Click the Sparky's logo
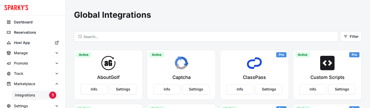This screenshot has width=370, height=108. click(x=16, y=8)
